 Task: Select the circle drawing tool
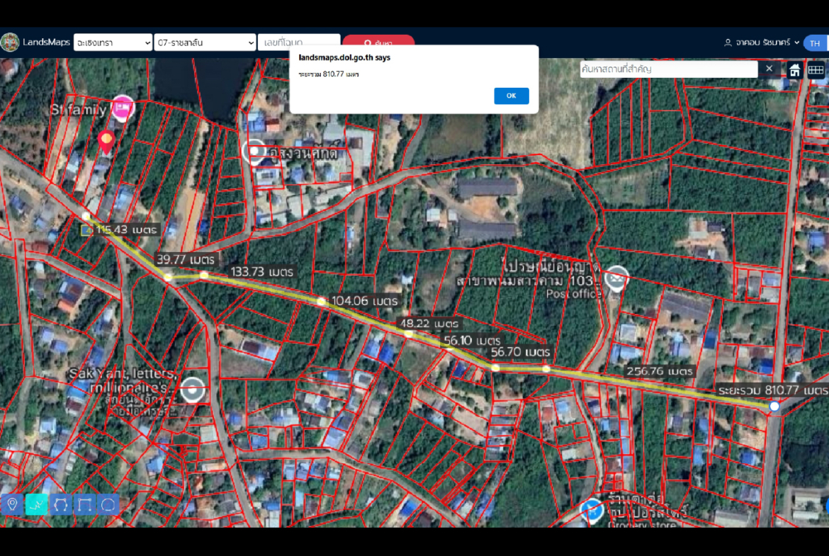pos(108,504)
